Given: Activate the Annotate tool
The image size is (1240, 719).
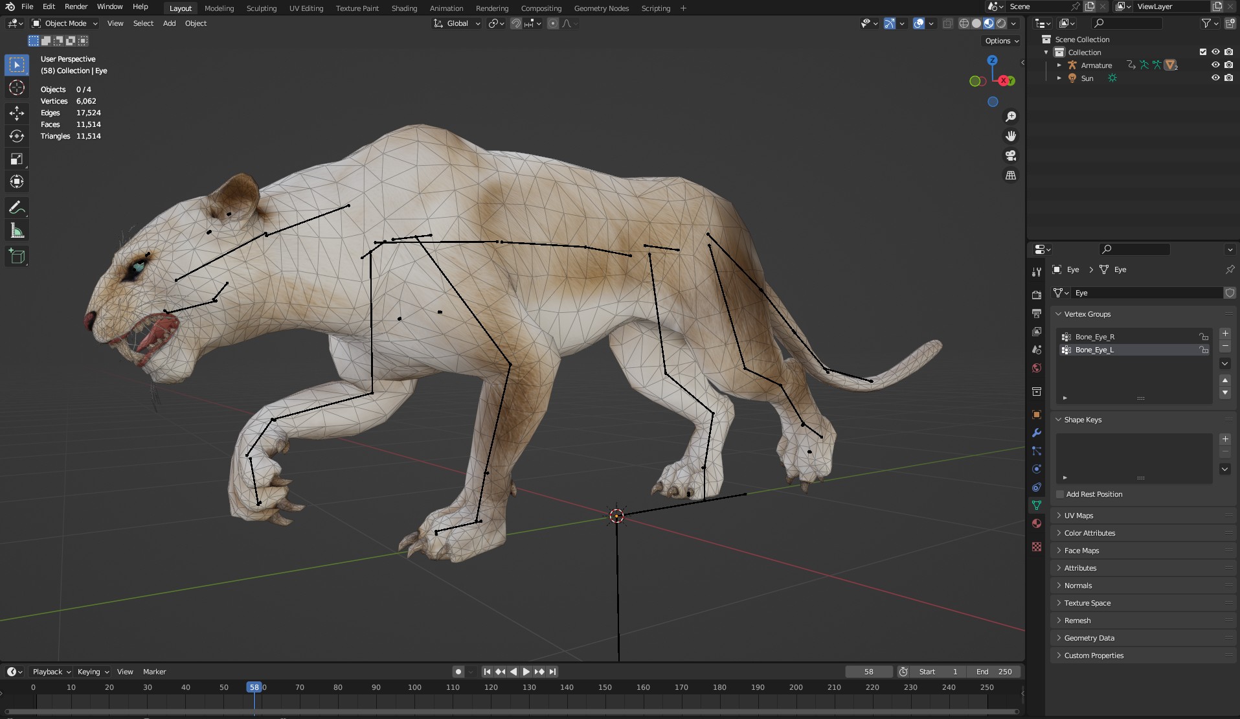Looking at the screenshot, I should pos(16,207).
